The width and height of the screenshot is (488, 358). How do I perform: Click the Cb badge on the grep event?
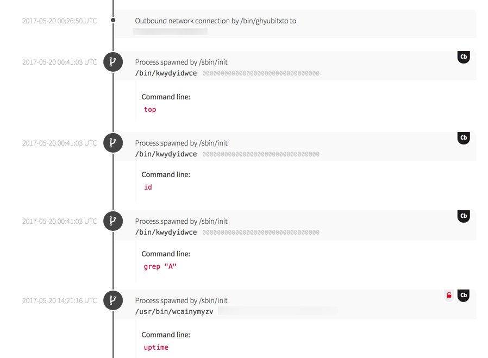(x=464, y=216)
